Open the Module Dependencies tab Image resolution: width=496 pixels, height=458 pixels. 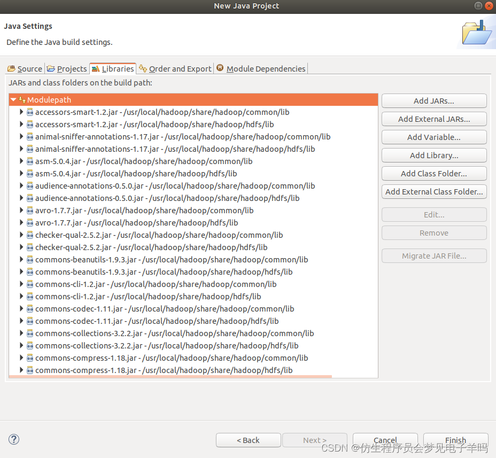pos(261,68)
